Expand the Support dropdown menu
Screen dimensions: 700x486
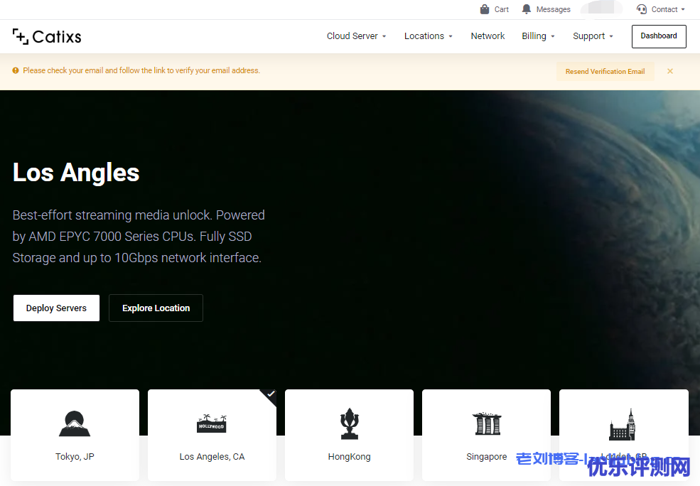pyautogui.click(x=593, y=36)
